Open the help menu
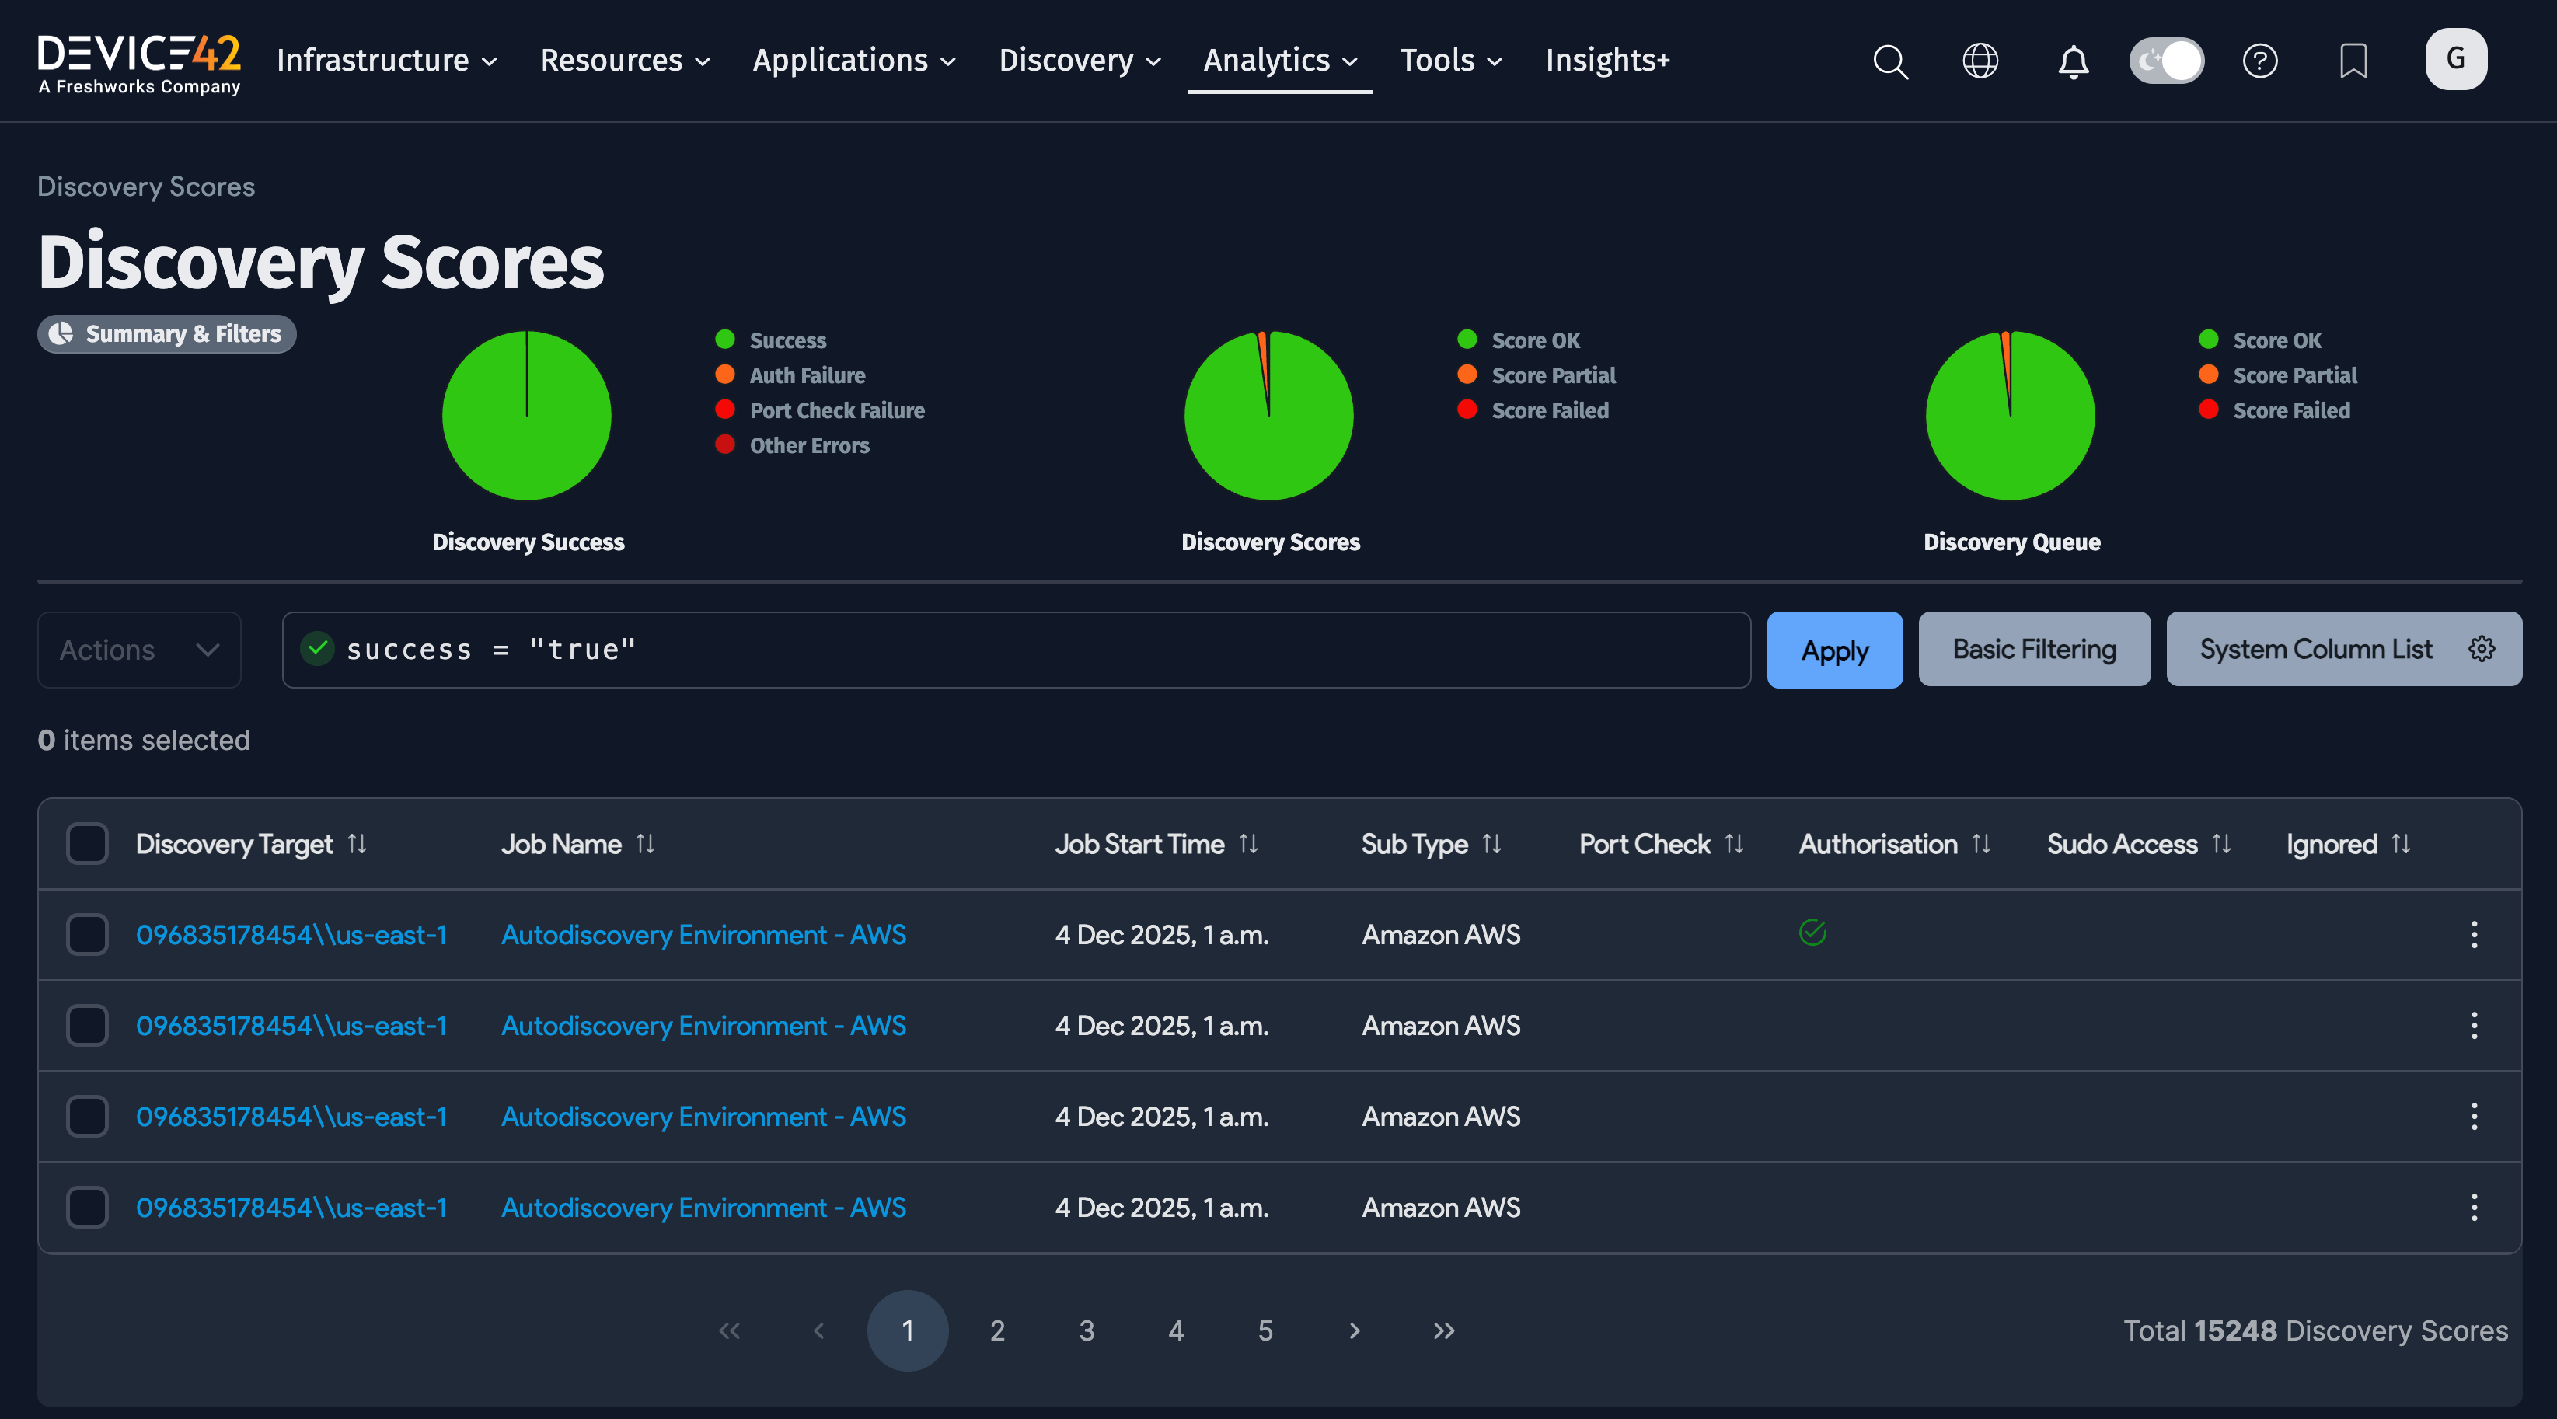Screen dimensions: 2557x1419 coord(2260,61)
